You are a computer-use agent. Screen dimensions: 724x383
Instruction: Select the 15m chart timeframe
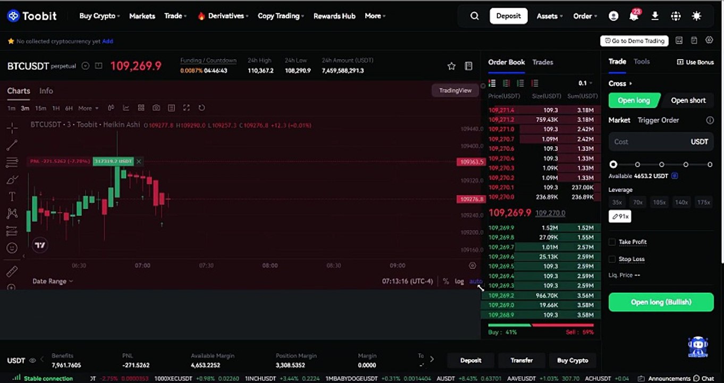pos(40,109)
